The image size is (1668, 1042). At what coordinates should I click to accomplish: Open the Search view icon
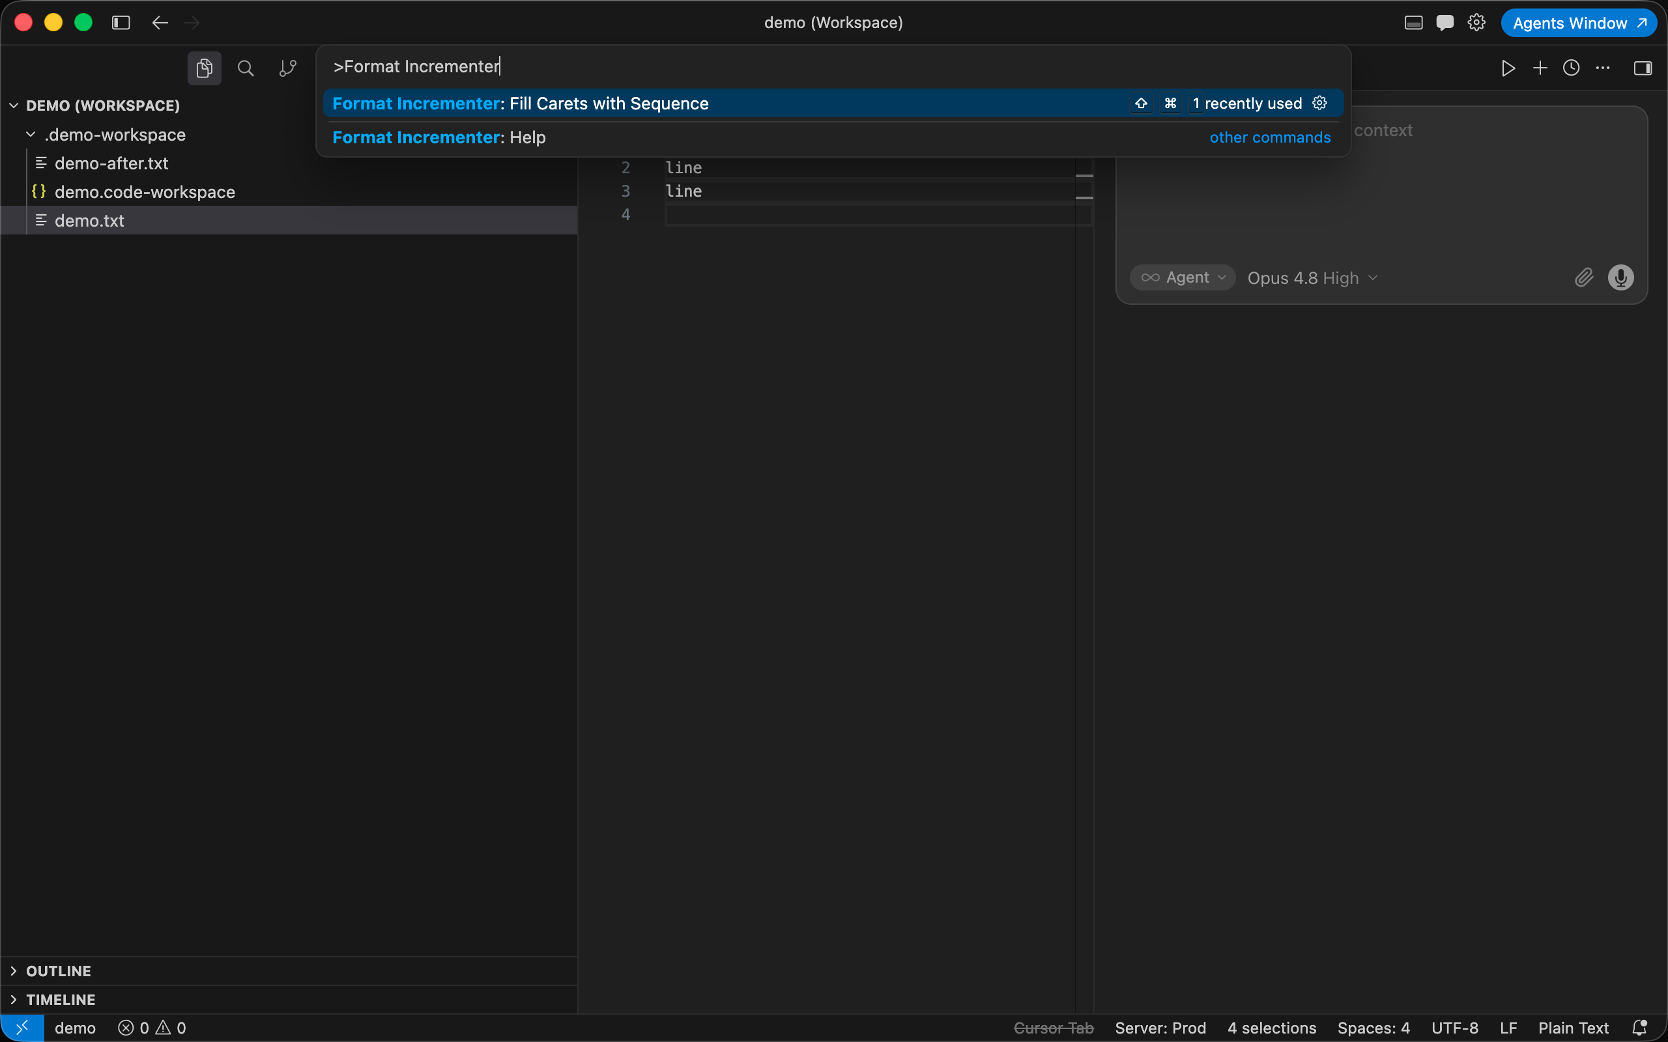coord(246,68)
